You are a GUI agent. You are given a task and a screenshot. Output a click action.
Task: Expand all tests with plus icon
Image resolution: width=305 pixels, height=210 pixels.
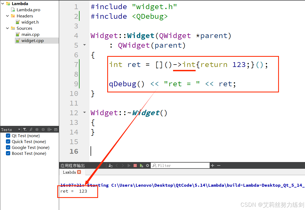(37, 130)
